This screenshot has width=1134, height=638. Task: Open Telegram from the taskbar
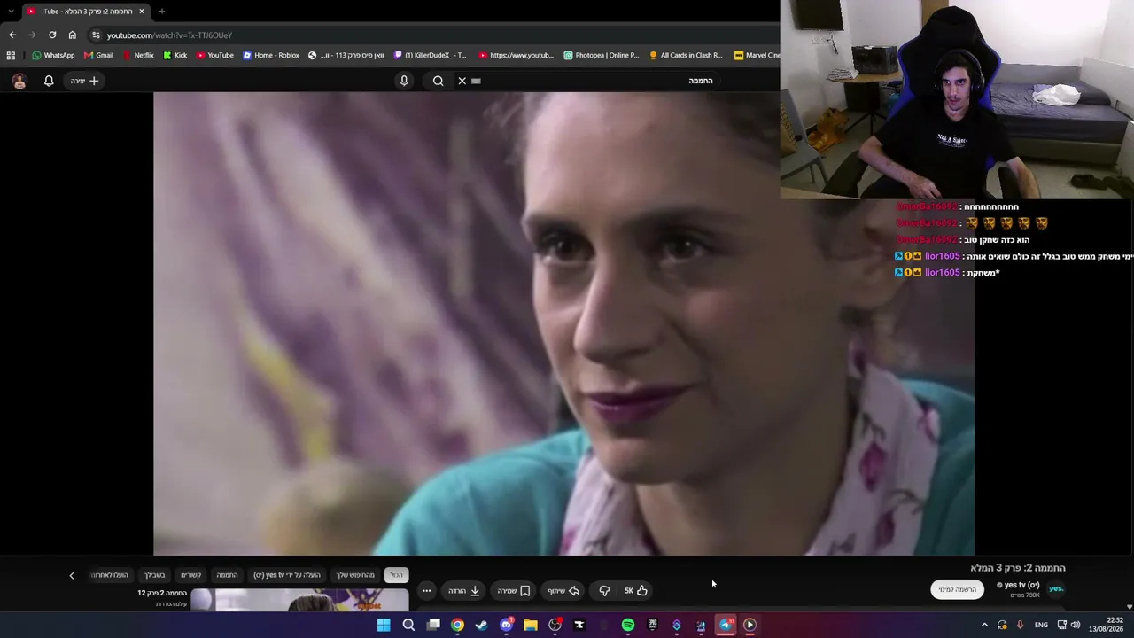click(726, 625)
